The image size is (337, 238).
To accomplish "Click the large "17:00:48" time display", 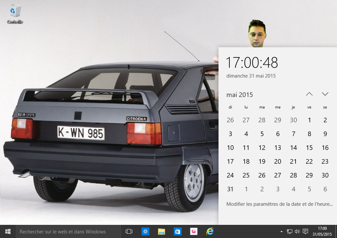I will coord(252,62).
